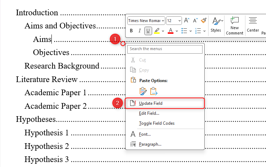Increase font size with the grow icon
This screenshot has width=266, height=167.
[187, 21]
